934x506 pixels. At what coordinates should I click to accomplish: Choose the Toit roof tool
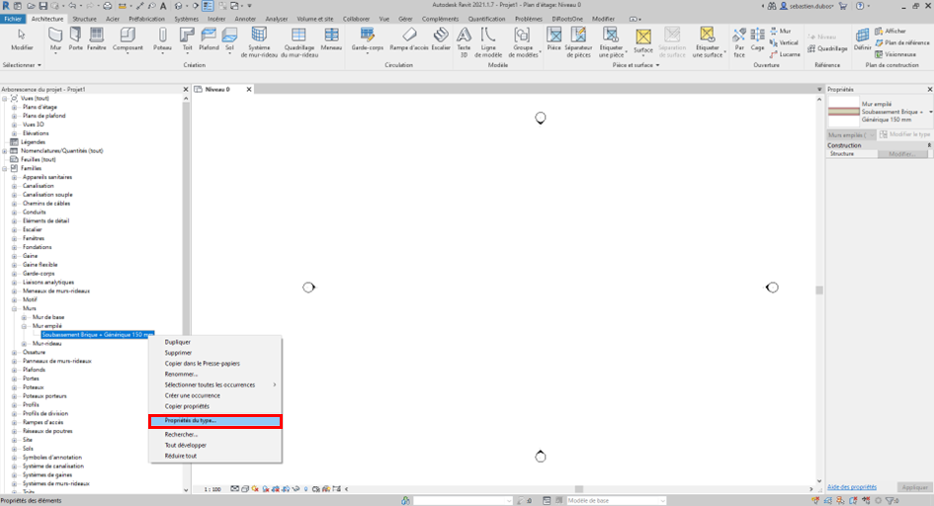point(186,39)
